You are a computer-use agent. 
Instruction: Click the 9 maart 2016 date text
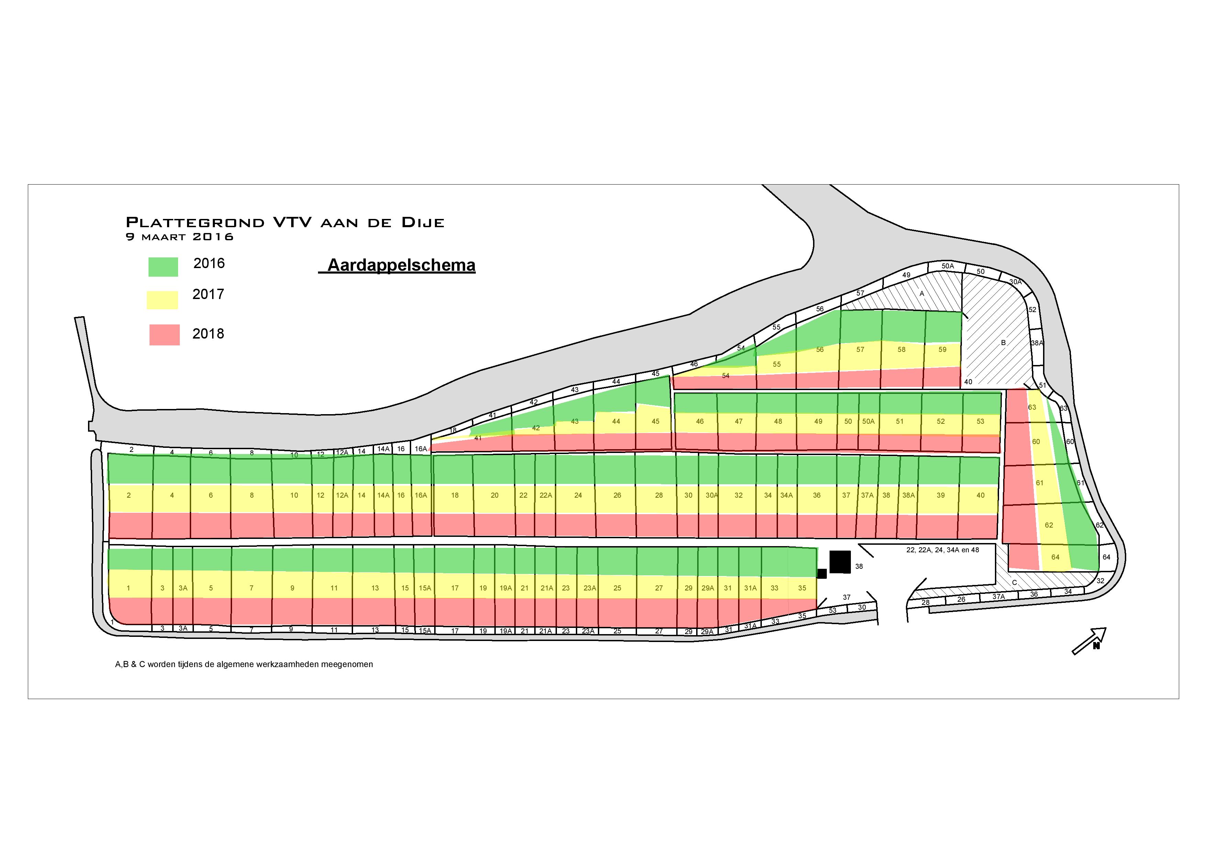(180, 237)
